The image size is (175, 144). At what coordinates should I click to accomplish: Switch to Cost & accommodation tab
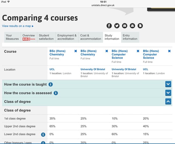(x=91, y=37)
